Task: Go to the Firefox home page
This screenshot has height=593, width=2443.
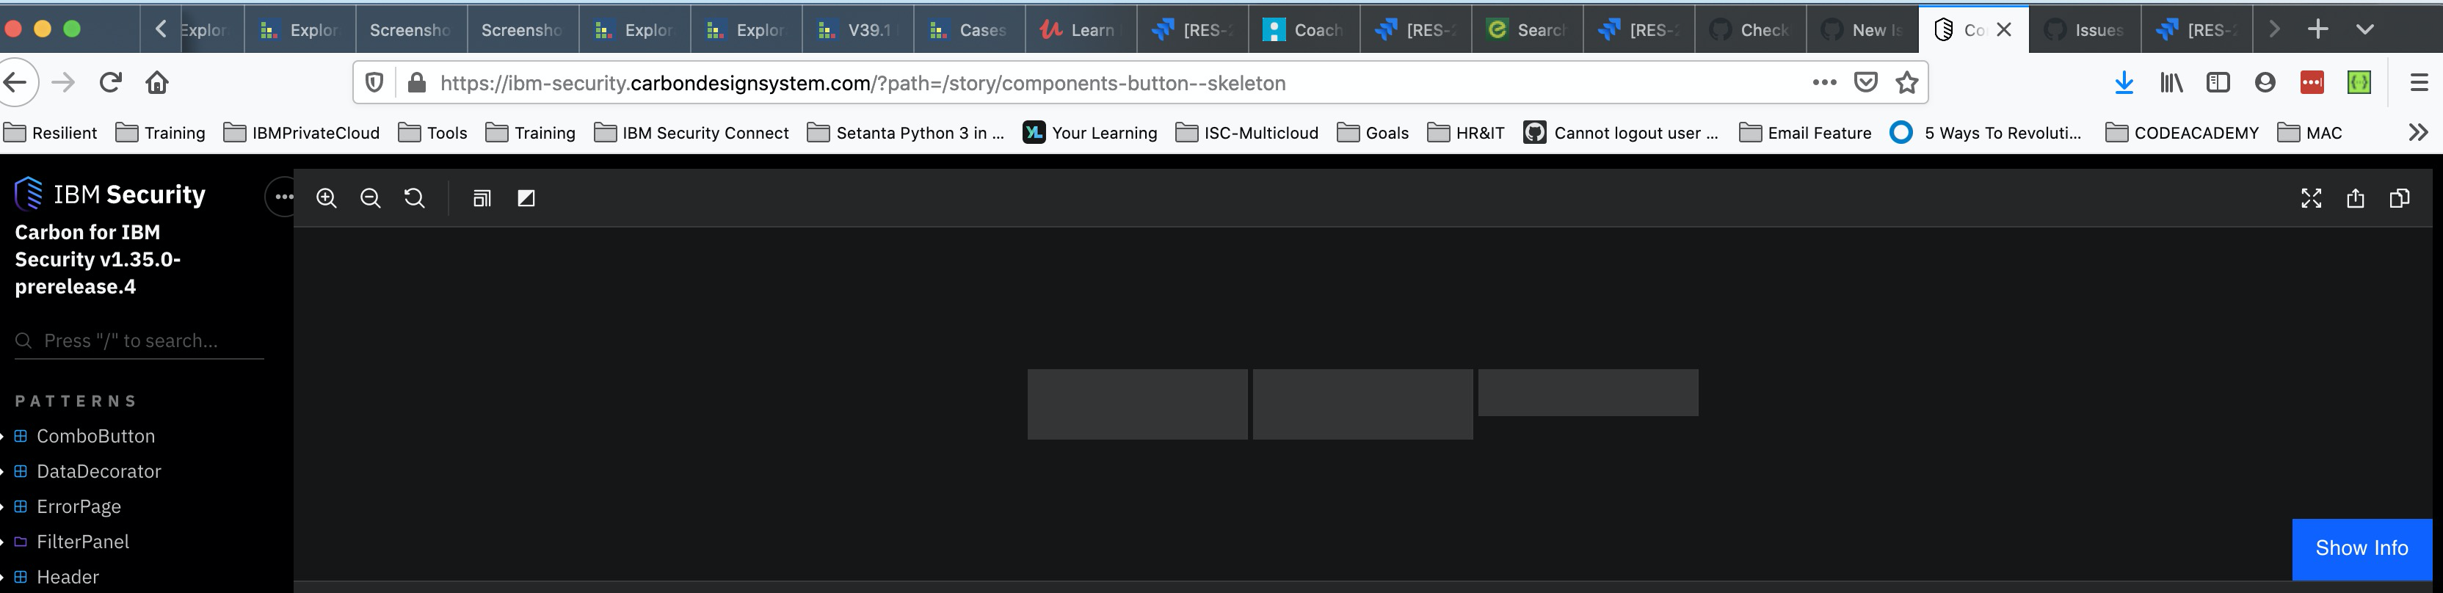Action: click(157, 82)
